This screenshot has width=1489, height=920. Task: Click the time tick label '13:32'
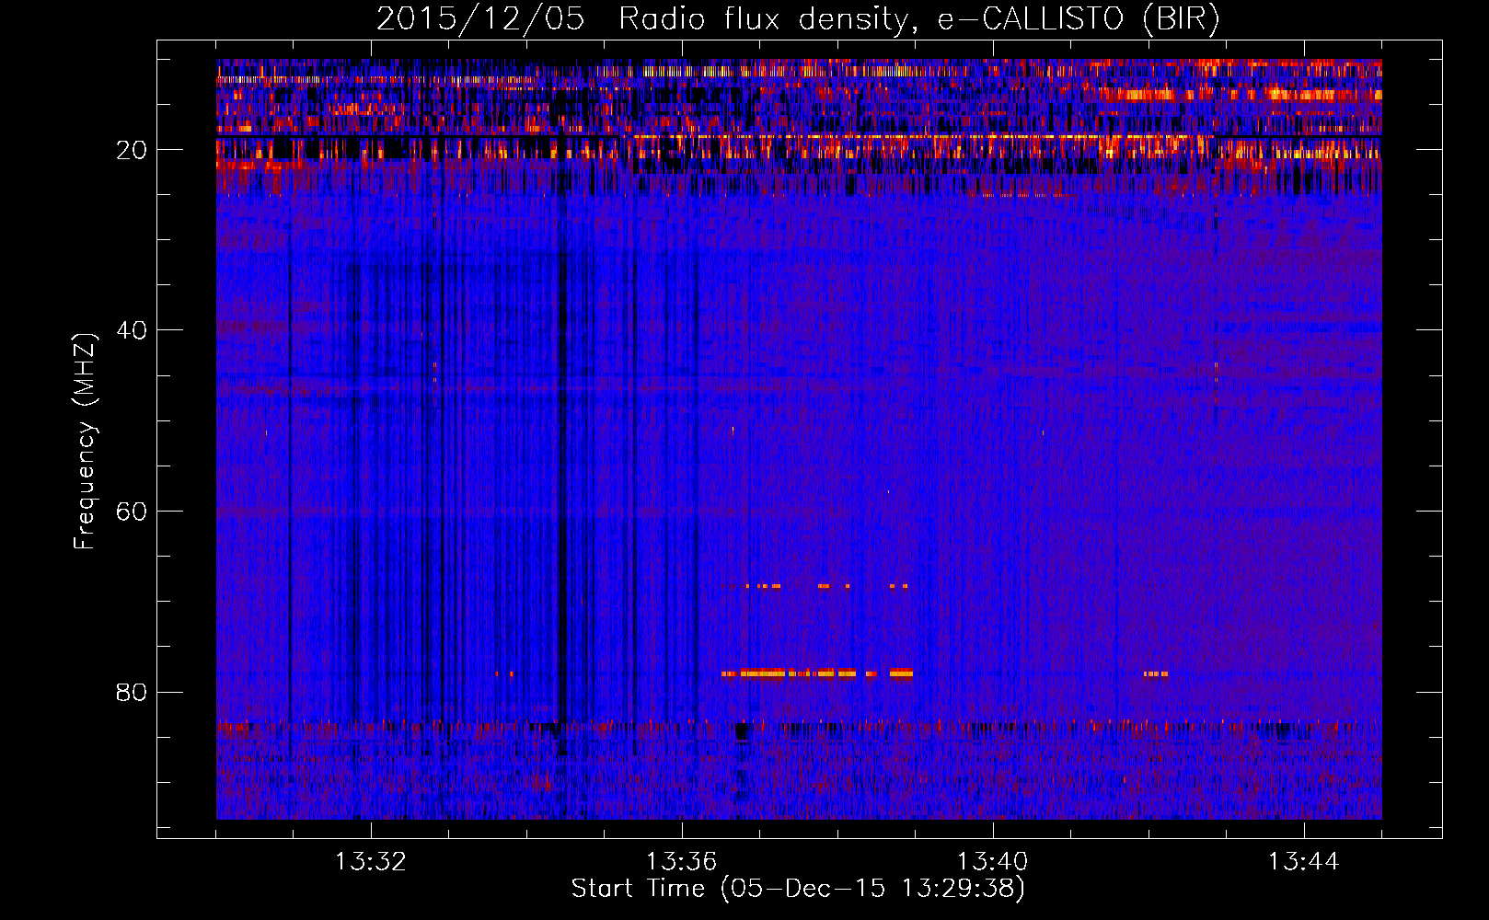(371, 862)
